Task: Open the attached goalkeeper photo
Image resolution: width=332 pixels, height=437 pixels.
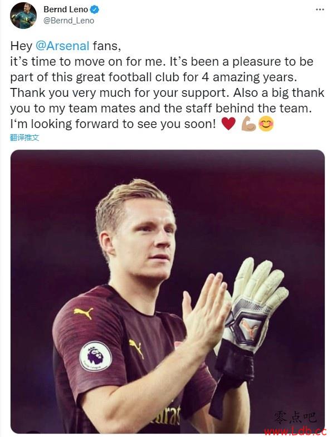Action: [x=168, y=291]
